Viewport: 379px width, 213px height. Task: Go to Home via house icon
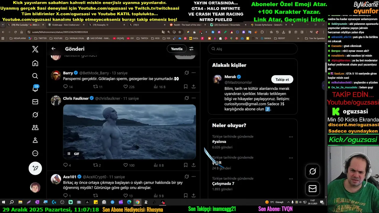[x=35, y=63]
